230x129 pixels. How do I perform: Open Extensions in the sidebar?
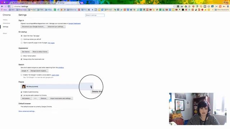point(6,23)
